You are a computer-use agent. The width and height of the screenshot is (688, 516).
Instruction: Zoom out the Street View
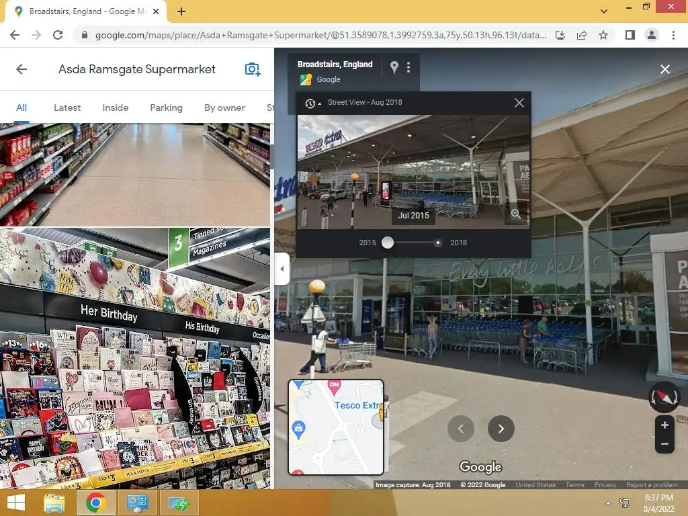click(x=664, y=444)
